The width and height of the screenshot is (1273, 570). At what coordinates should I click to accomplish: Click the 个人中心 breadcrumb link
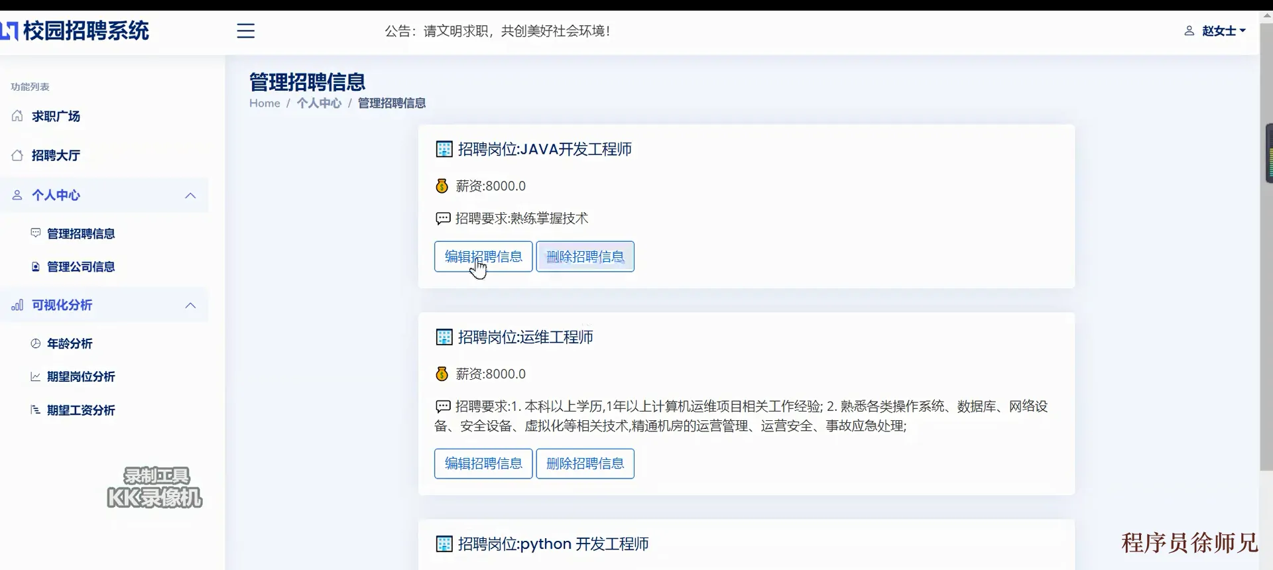click(x=319, y=103)
